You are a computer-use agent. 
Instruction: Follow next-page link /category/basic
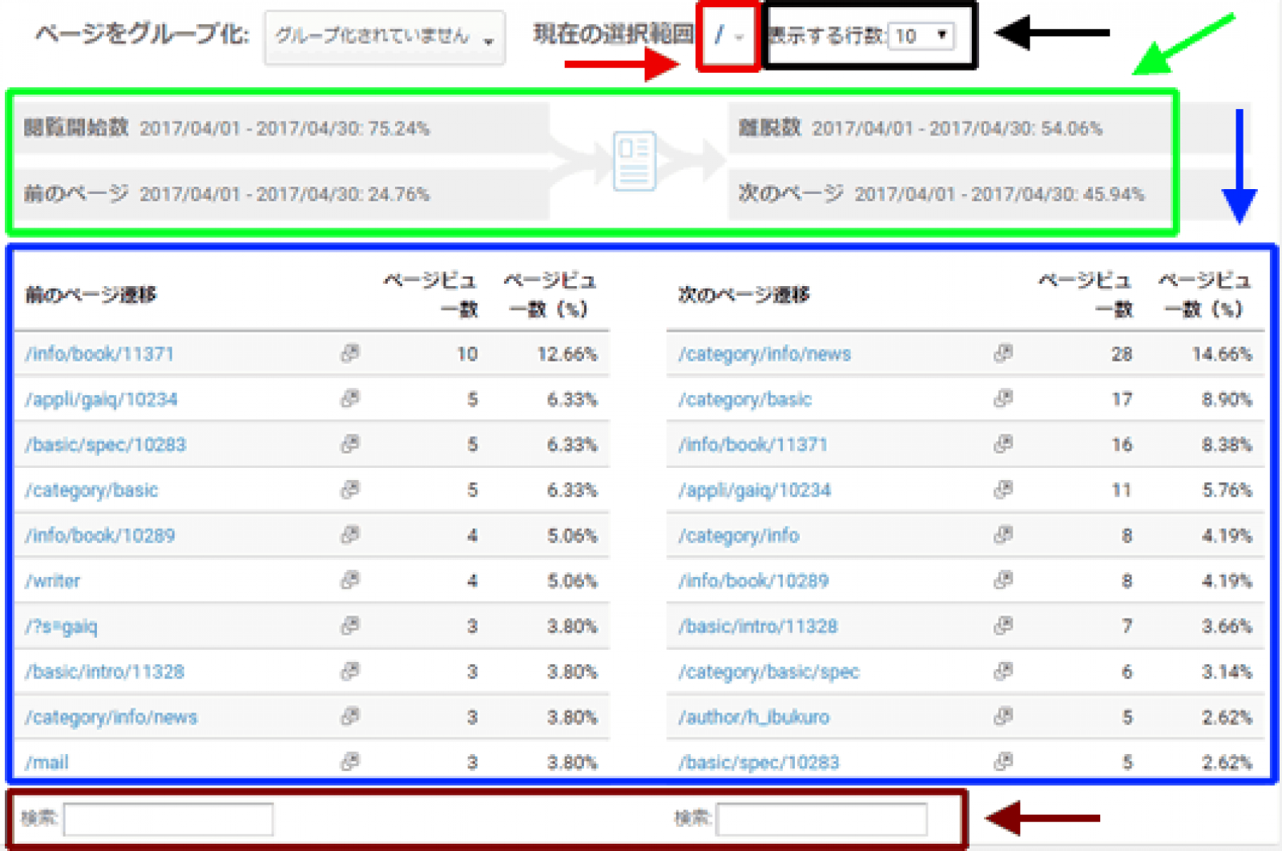pos(745,400)
